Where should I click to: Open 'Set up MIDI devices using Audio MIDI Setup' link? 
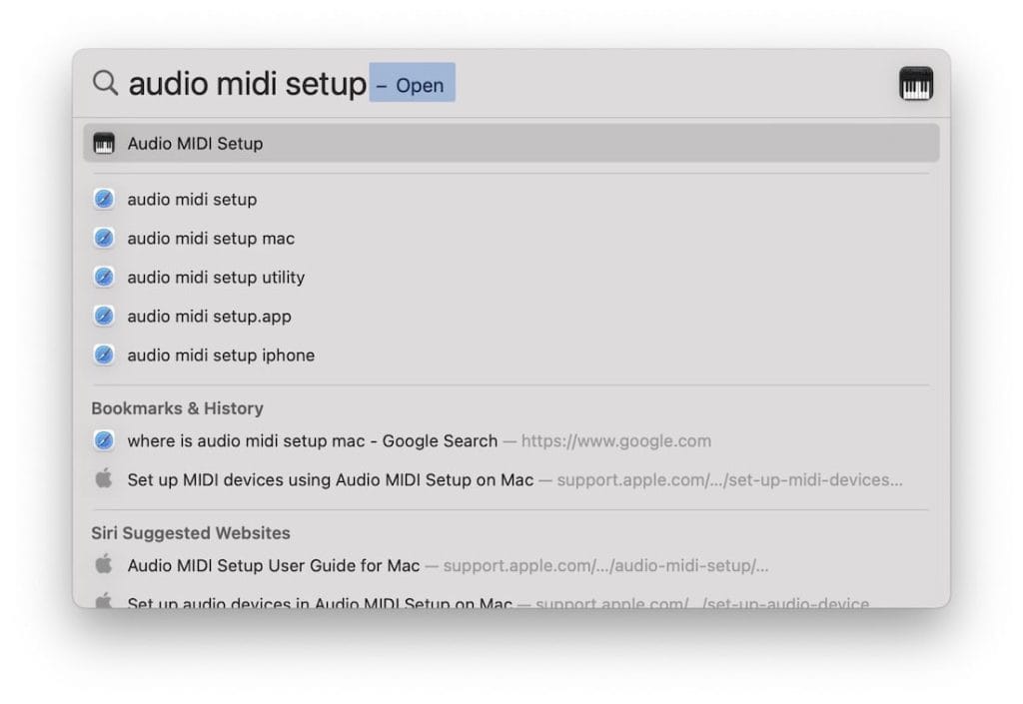[x=330, y=480]
